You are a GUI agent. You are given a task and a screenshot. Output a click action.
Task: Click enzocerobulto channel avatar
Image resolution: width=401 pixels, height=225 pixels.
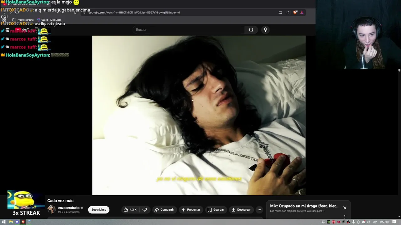point(51,210)
